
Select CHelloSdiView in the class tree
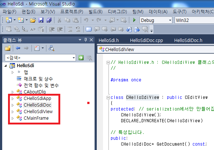click(x=38, y=112)
